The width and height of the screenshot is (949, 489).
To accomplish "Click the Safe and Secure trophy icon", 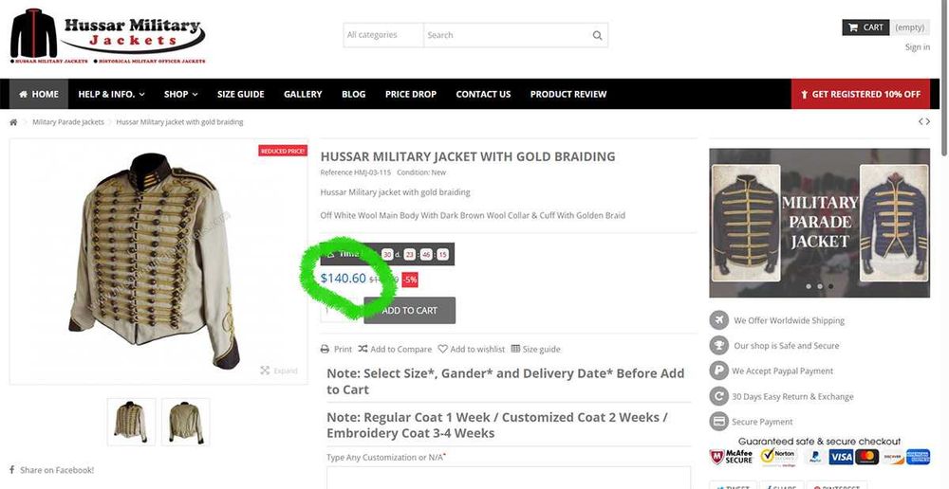I will (719, 346).
